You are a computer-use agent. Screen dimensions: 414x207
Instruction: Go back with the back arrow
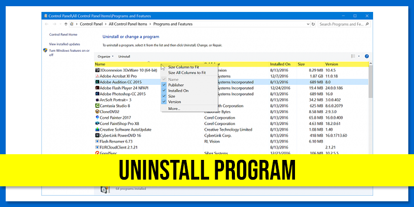pos(47,24)
